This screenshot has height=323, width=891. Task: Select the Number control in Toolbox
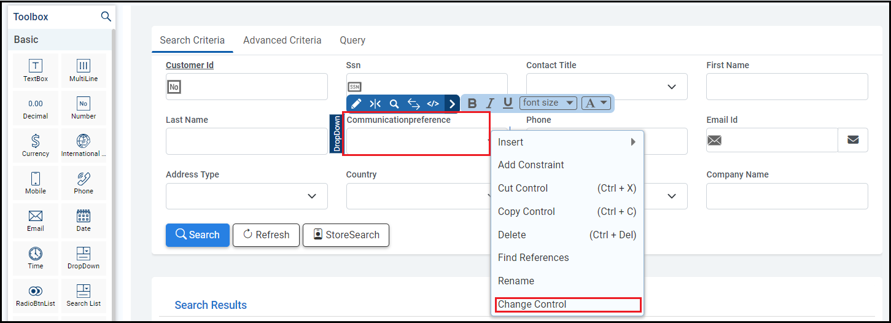[x=84, y=108]
